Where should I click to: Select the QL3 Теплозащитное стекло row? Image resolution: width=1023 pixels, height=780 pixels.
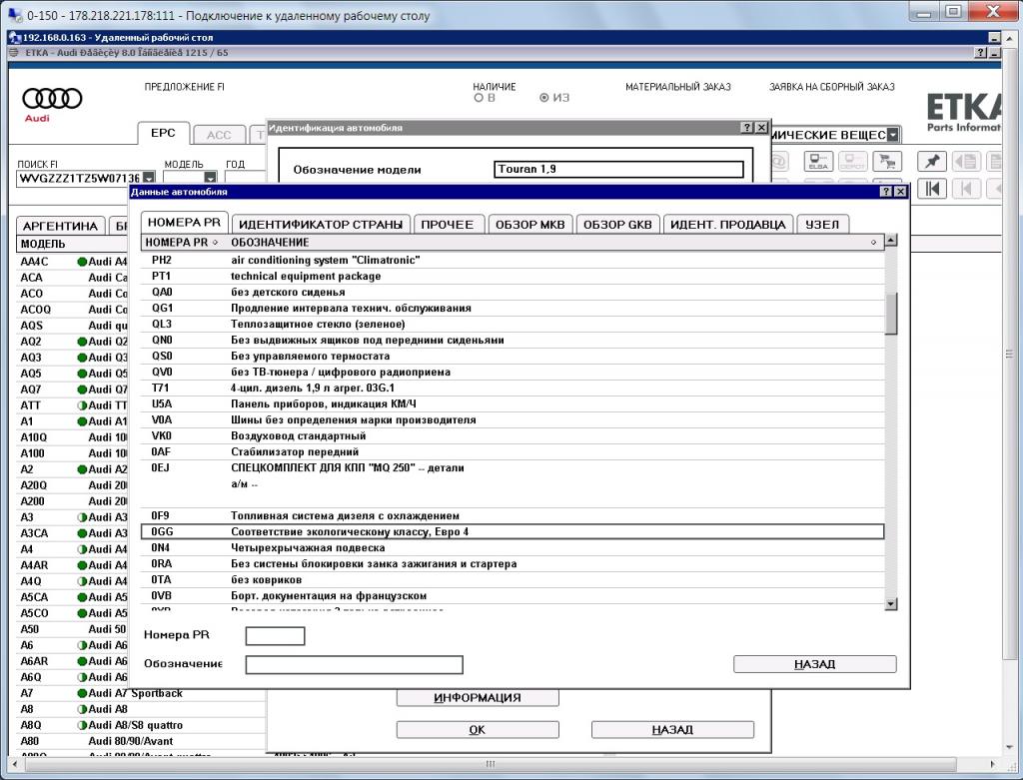[512, 325]
